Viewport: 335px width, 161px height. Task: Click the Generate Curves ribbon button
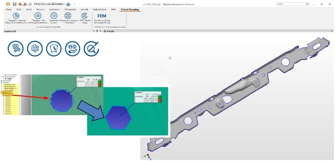coord(54,18)
